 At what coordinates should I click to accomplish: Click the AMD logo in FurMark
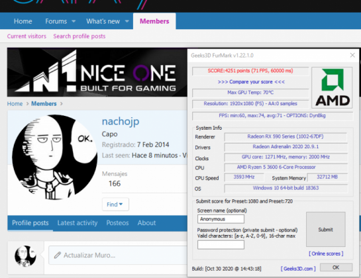tap(332, 87)
